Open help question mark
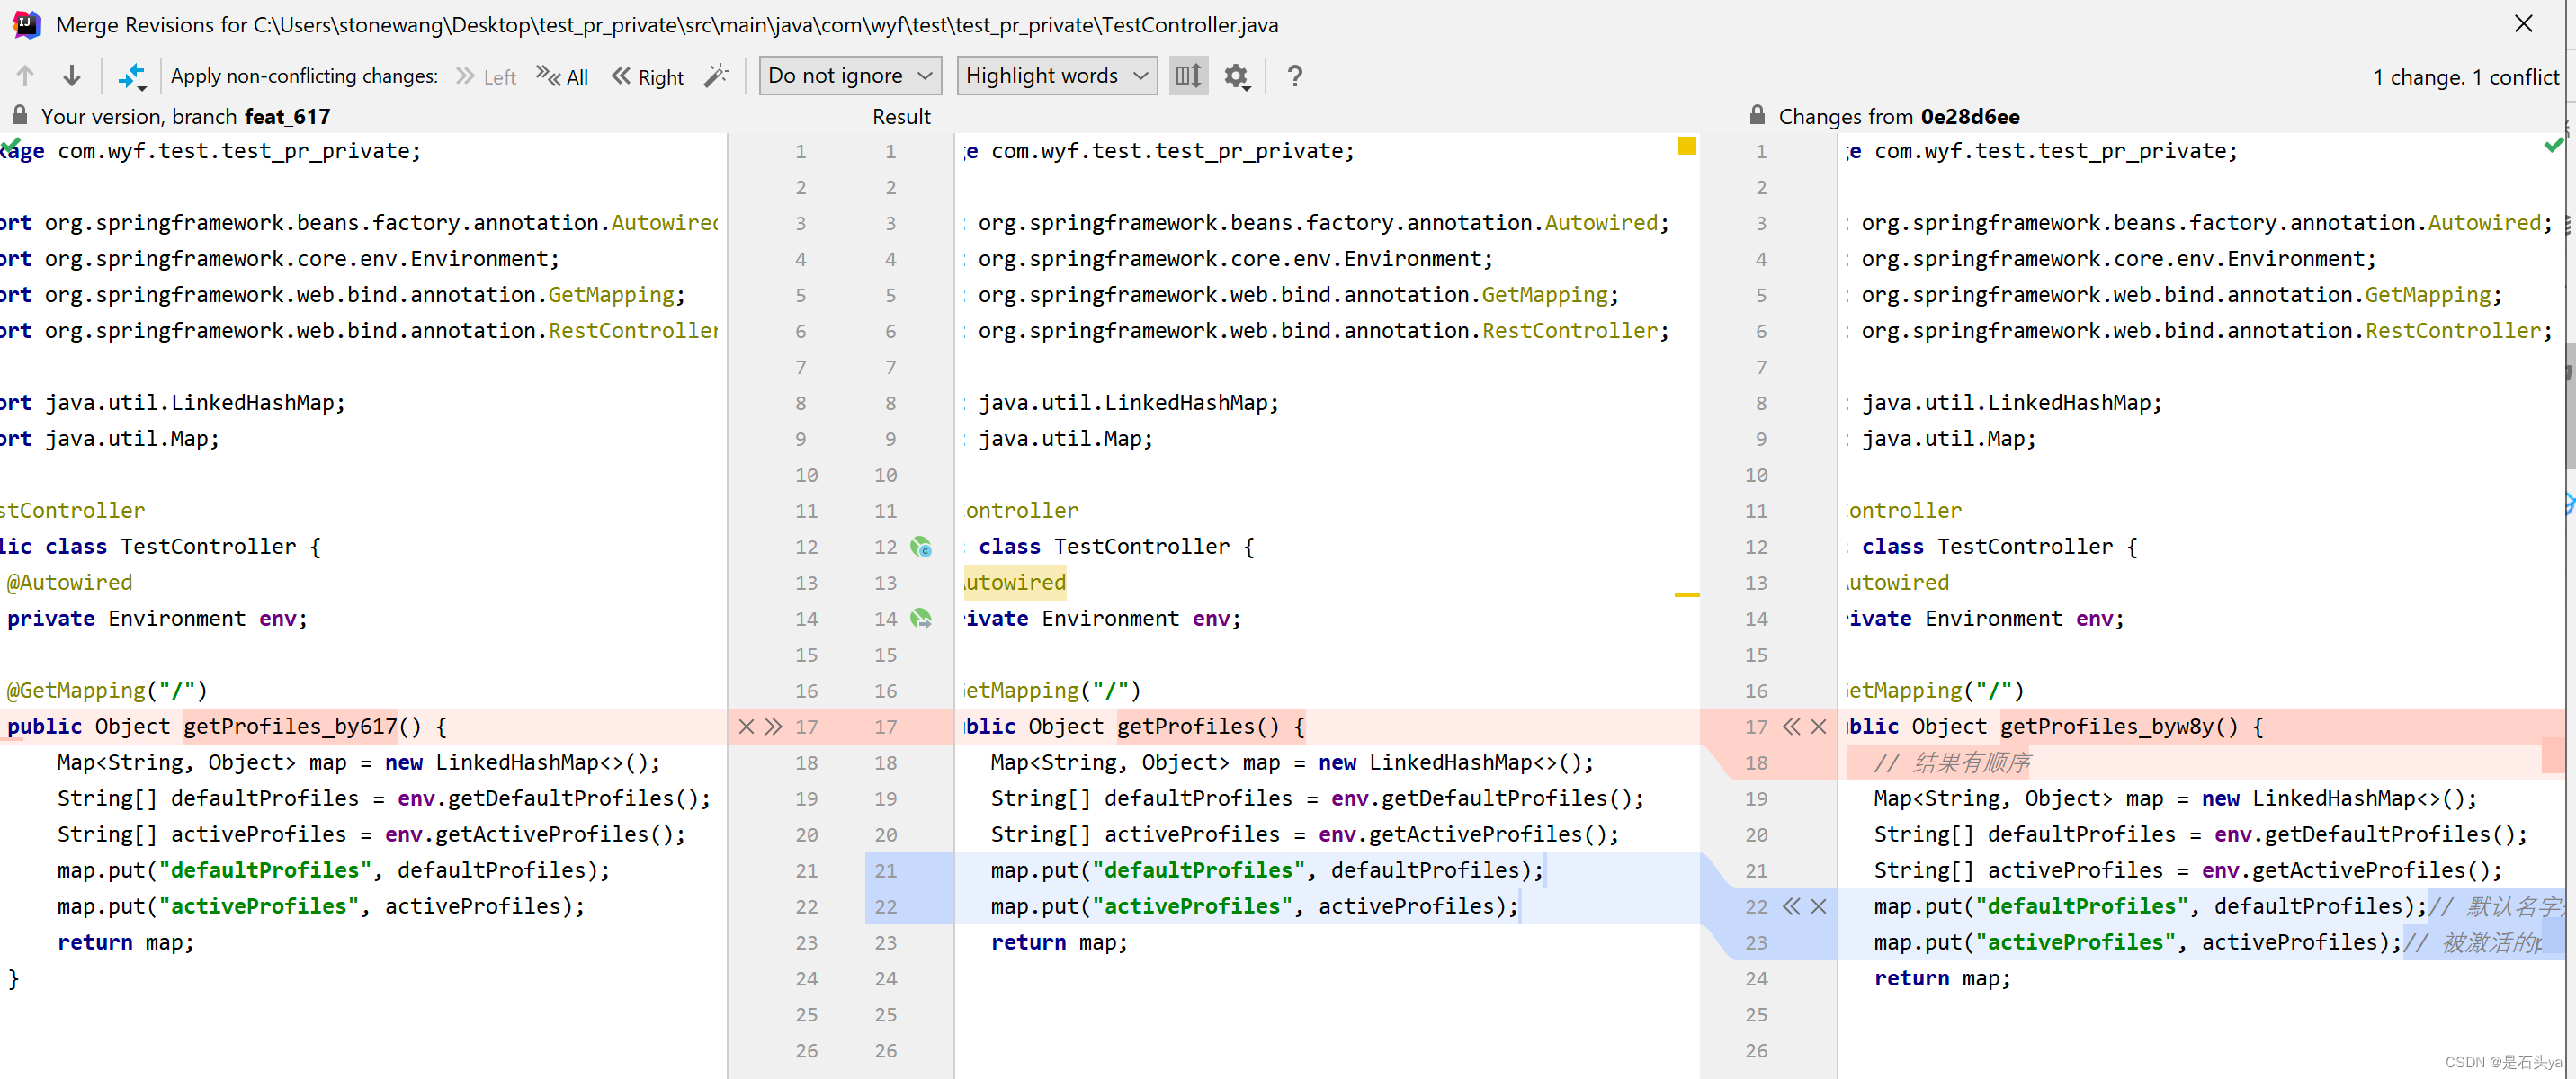Image resolution: width=2576 pixels, height=1079 pixels. (1294, 75)
